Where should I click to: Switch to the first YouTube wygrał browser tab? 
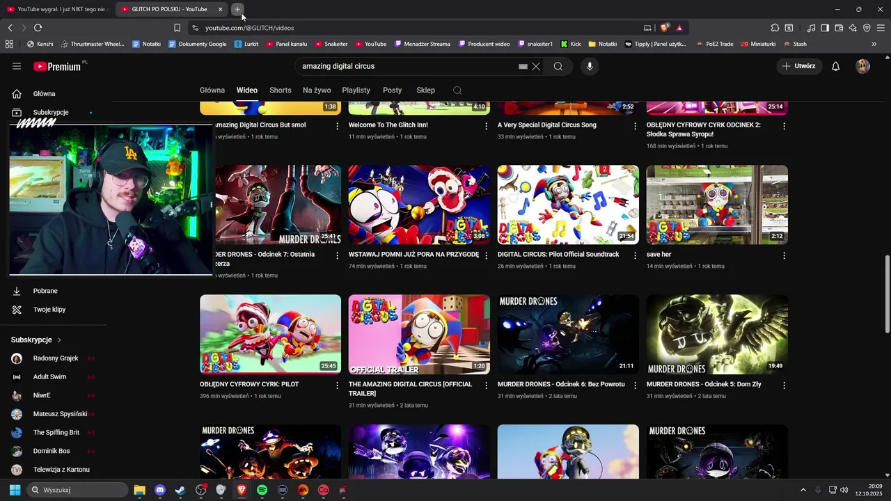(x=57, y=9)
